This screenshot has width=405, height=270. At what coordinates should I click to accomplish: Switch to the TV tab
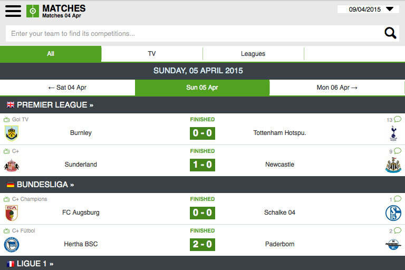coord(152,54)
